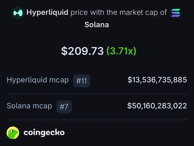Click "price with the market cap of" text
The width and height of the screenshot is (194, 146).
point(119,13)
